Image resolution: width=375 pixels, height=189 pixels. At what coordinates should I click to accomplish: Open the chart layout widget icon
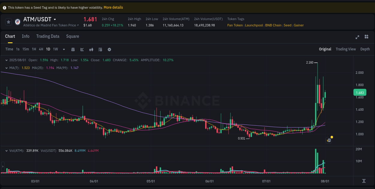[x=366, y=37]
